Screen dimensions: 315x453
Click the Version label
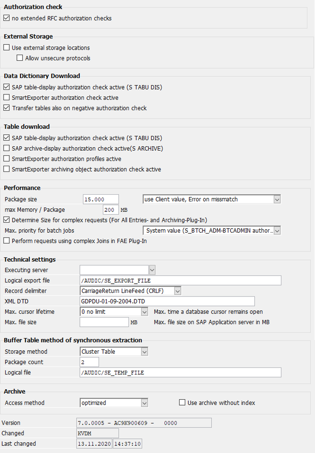tap(11, 423)
